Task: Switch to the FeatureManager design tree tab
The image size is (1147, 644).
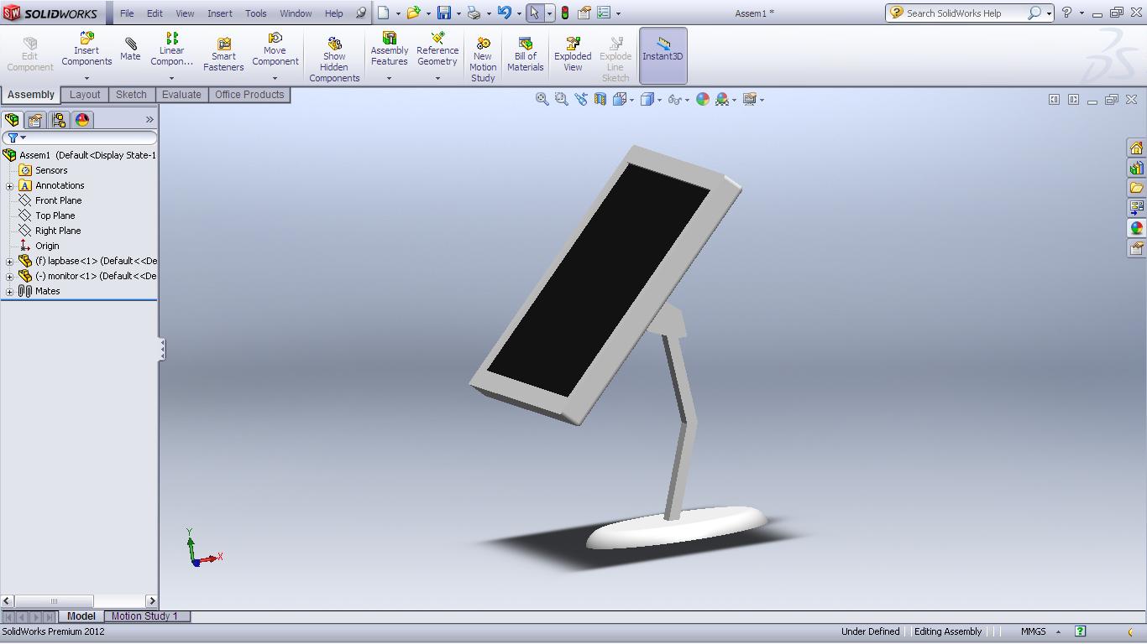Action: coord(12,120)
